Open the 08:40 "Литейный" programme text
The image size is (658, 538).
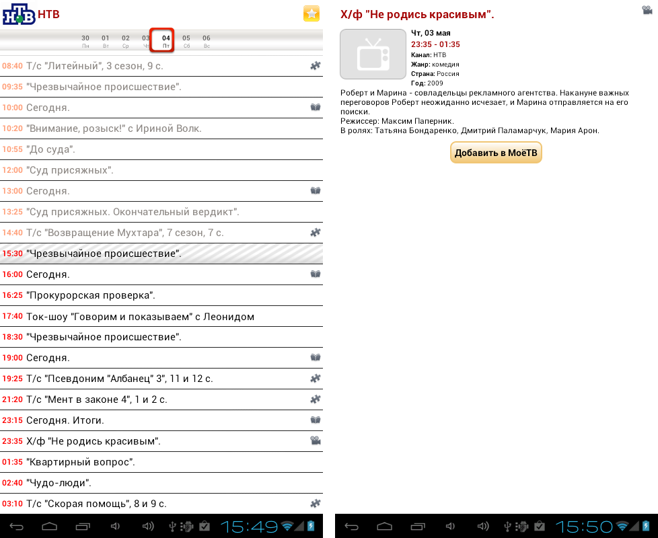tap(94, 66)
